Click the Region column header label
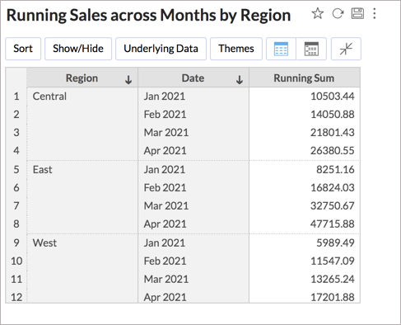 pos(82,78)
